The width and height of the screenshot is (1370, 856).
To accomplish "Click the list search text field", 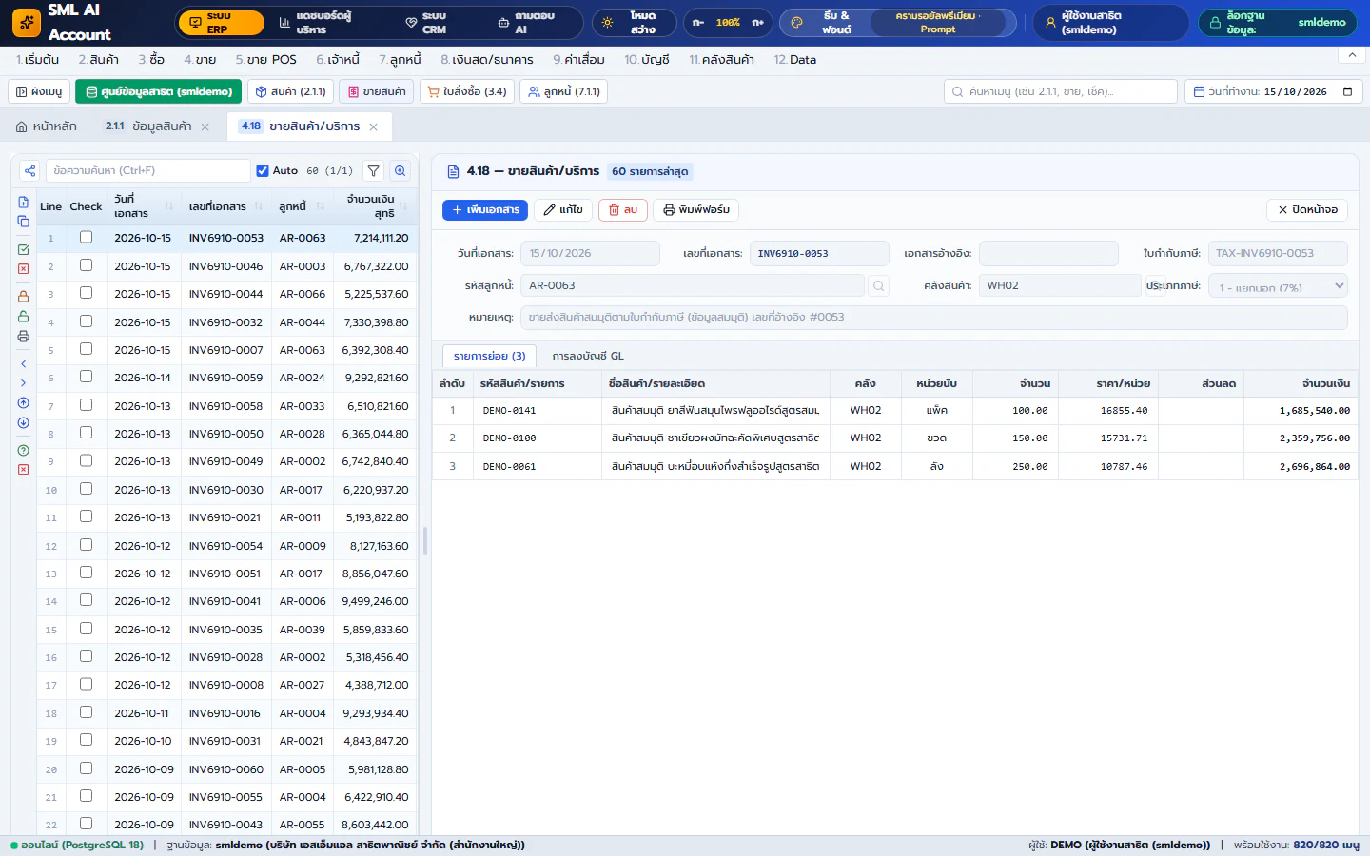I will point(148,171).
